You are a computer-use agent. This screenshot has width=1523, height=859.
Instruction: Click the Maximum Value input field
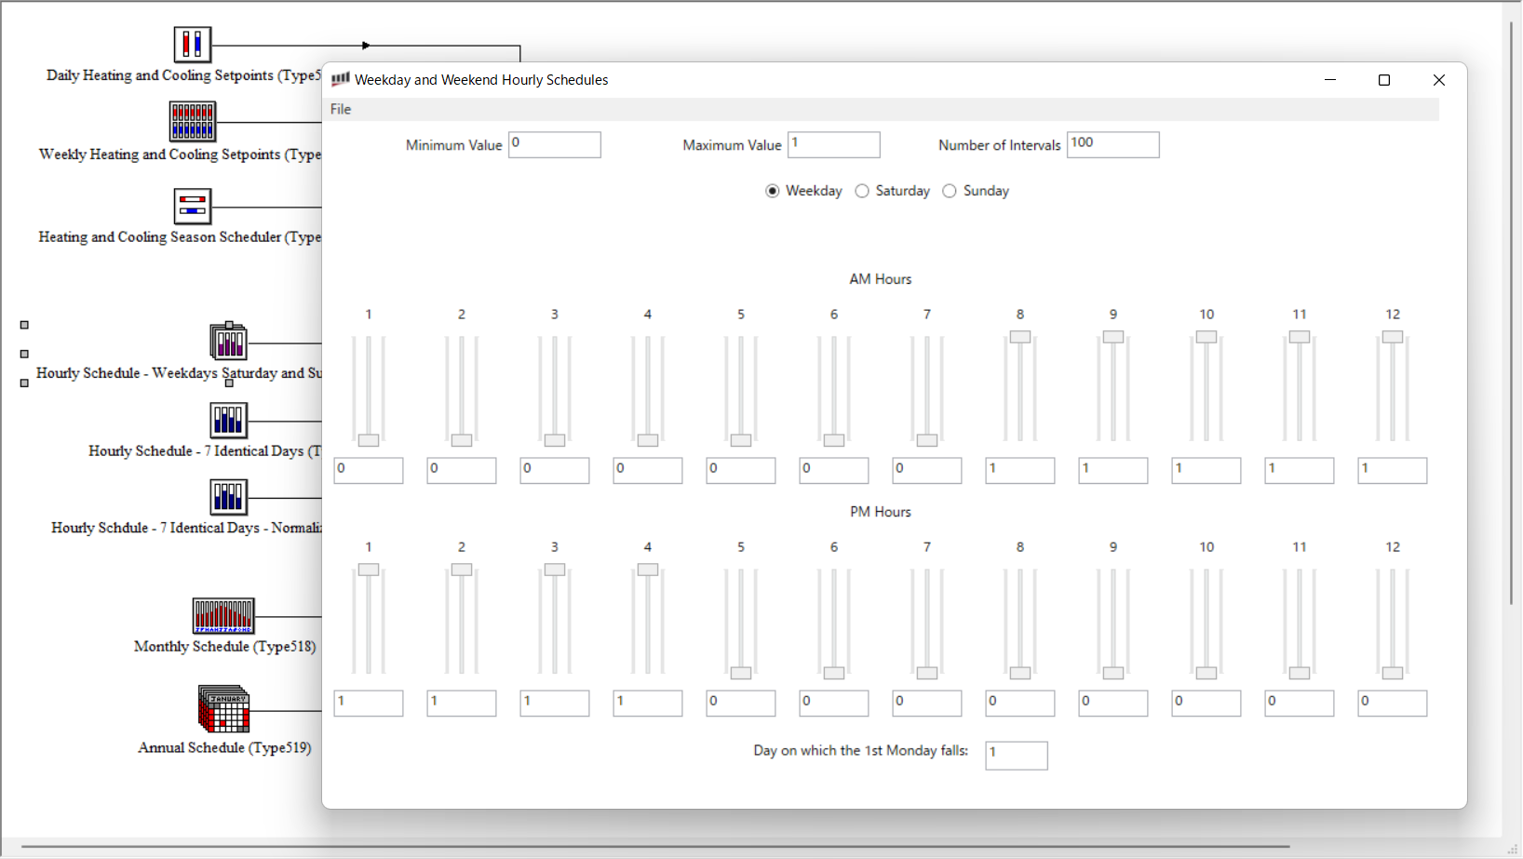point(834,144)
